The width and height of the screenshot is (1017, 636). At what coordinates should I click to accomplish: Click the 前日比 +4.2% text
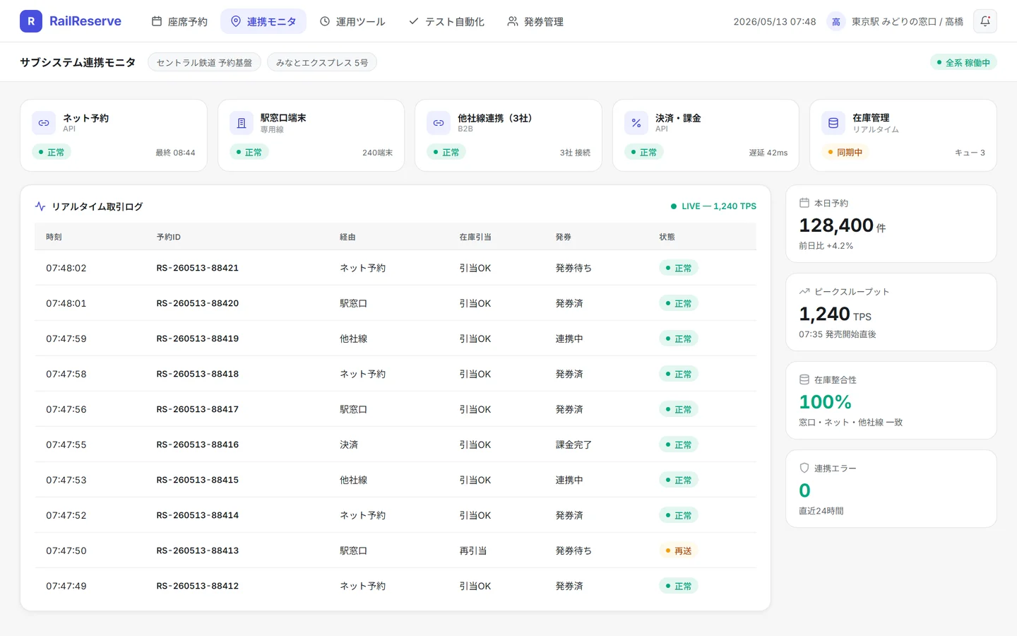click(x=826, y=246)
